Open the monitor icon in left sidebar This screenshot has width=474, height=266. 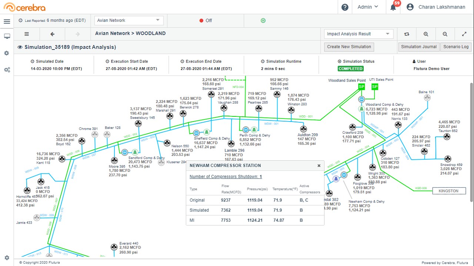7,37
